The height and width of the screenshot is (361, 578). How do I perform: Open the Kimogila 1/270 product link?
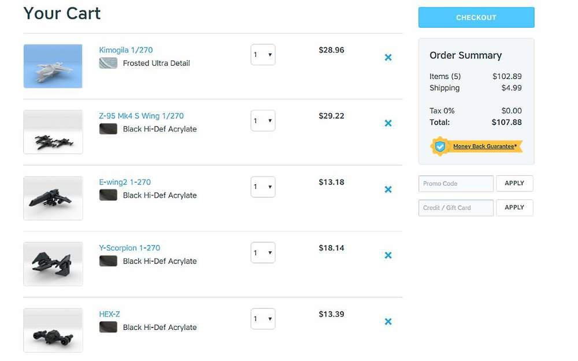click(126, 50)
